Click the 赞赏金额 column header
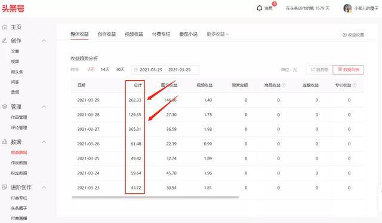 (x=240, y=85)
